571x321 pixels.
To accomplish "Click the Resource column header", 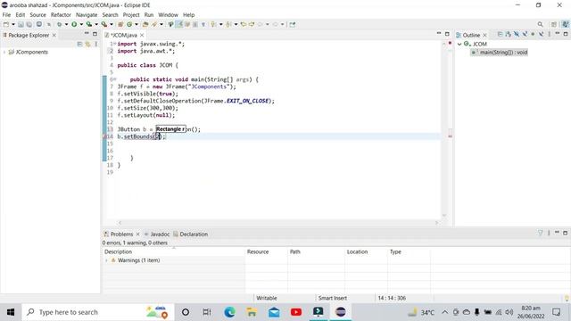I will click(258, 251).
